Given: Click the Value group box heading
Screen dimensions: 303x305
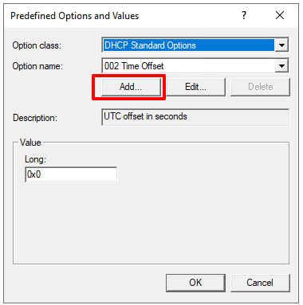Looking at the screenshot, I should point(30,143).
